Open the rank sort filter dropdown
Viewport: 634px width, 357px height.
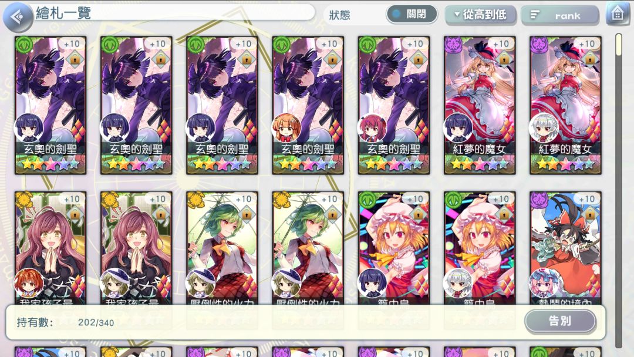(559, 15)
